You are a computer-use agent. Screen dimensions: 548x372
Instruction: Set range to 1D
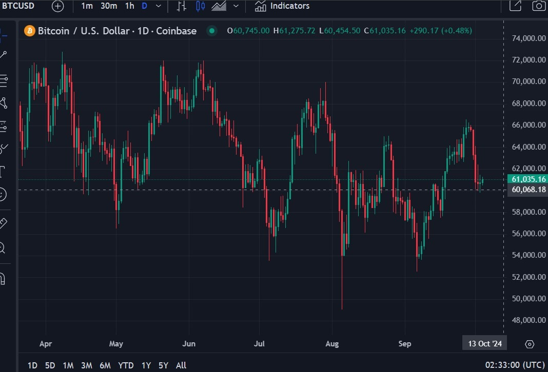(32, 365)
